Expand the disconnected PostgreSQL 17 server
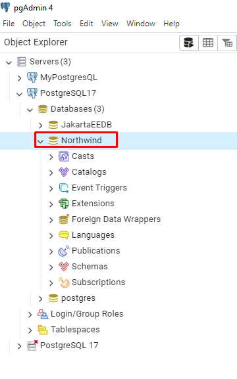 [20, 346]
